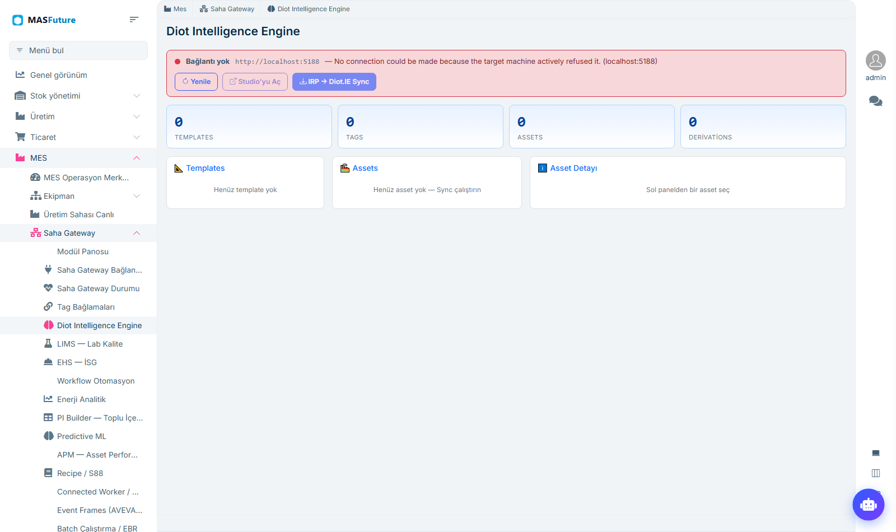
Task: Click the 0 TEMPLATES stat card
Action: [x=249, y=127]
